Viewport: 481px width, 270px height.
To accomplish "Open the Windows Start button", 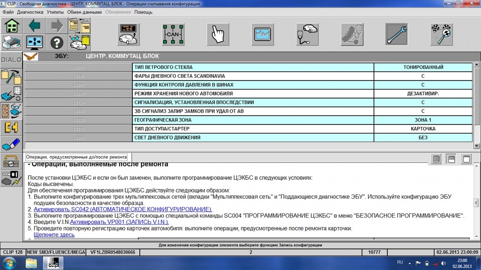I will (9, 263).
